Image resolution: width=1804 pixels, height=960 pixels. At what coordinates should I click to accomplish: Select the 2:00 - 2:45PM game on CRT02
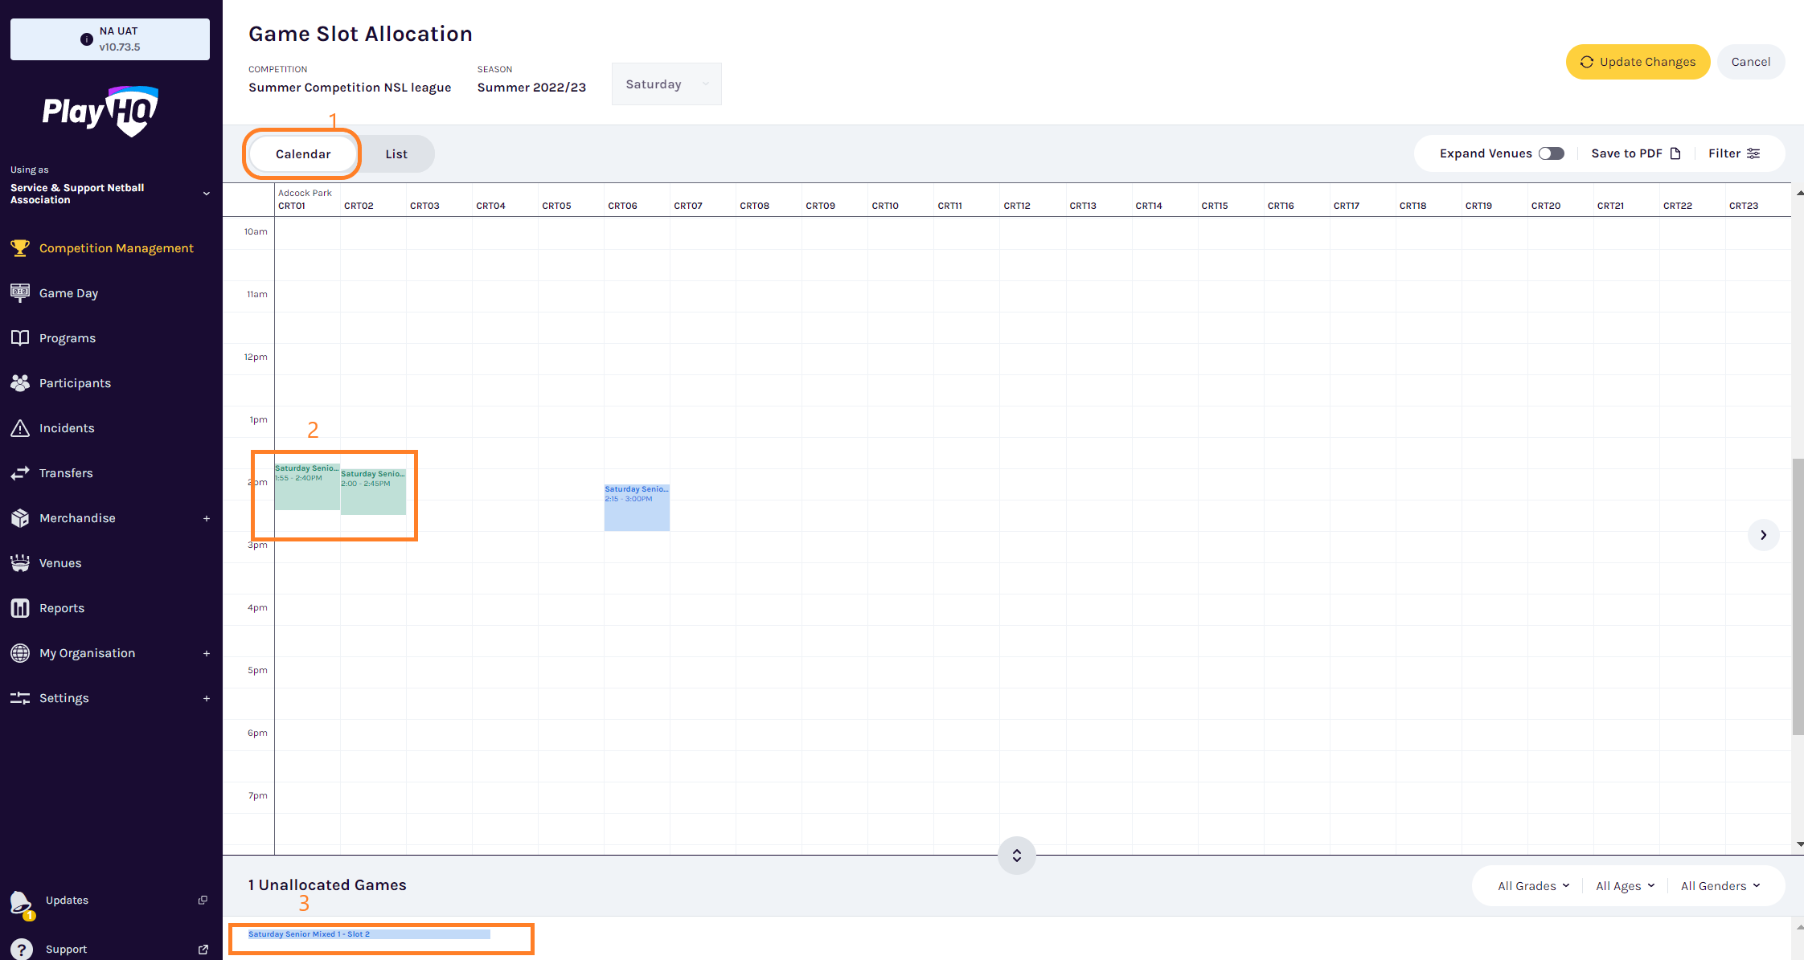coord(373,492)
